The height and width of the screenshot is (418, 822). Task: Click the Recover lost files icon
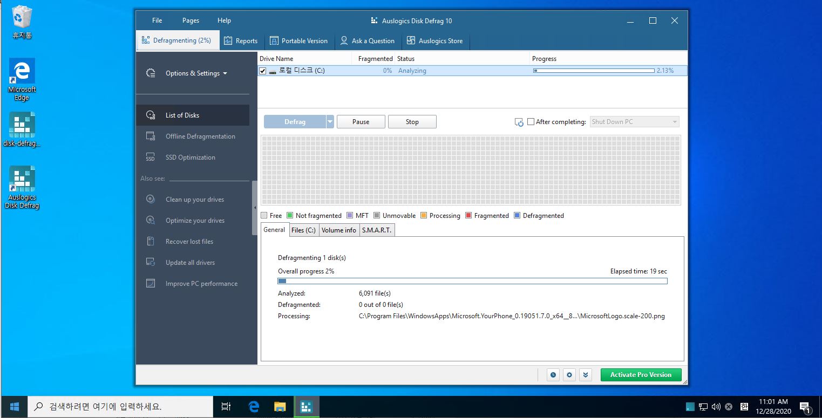(151, 242)
